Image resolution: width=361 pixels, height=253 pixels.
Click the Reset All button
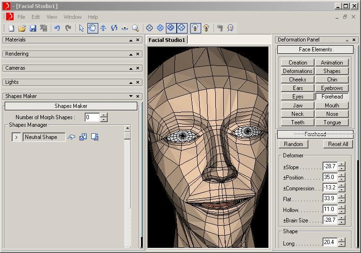(x=338, y=144)
